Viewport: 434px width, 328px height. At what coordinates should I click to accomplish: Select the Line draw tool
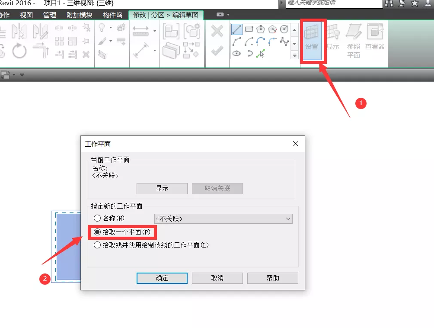(x=237, y=29)
